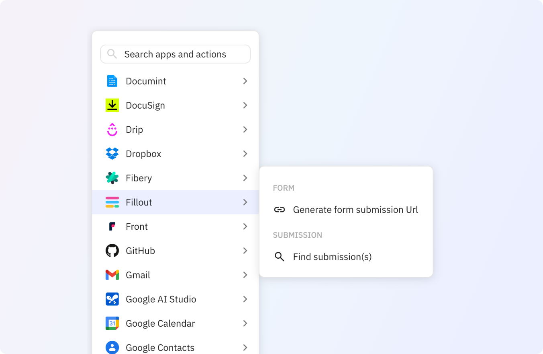Click the DocuSign label
Screen dimensions: 543x354
145,105
